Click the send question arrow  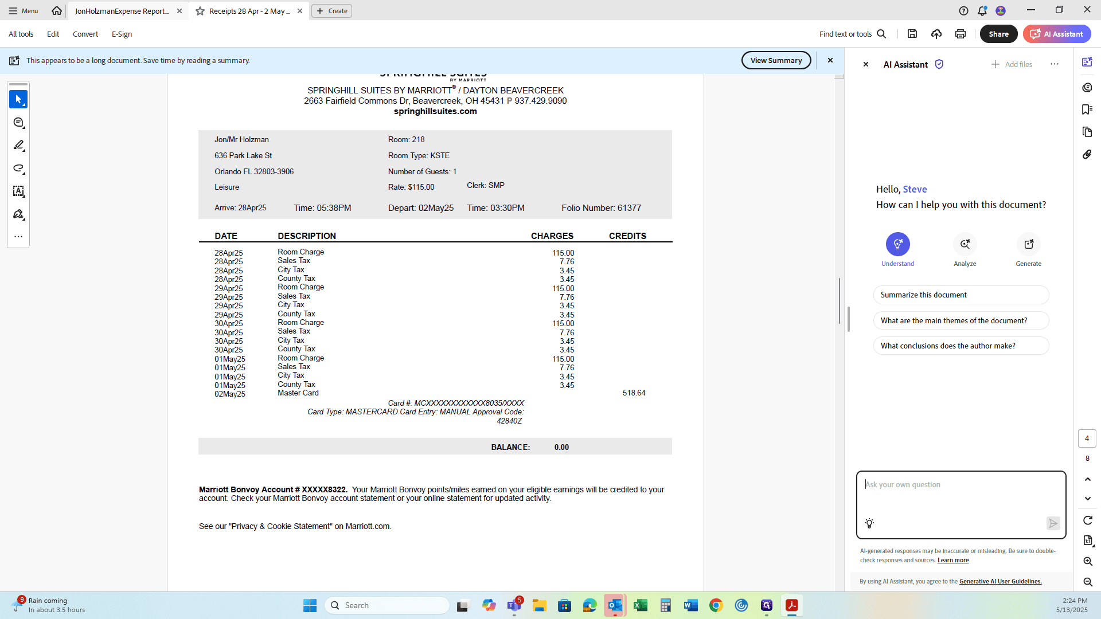click(1053, 523)
